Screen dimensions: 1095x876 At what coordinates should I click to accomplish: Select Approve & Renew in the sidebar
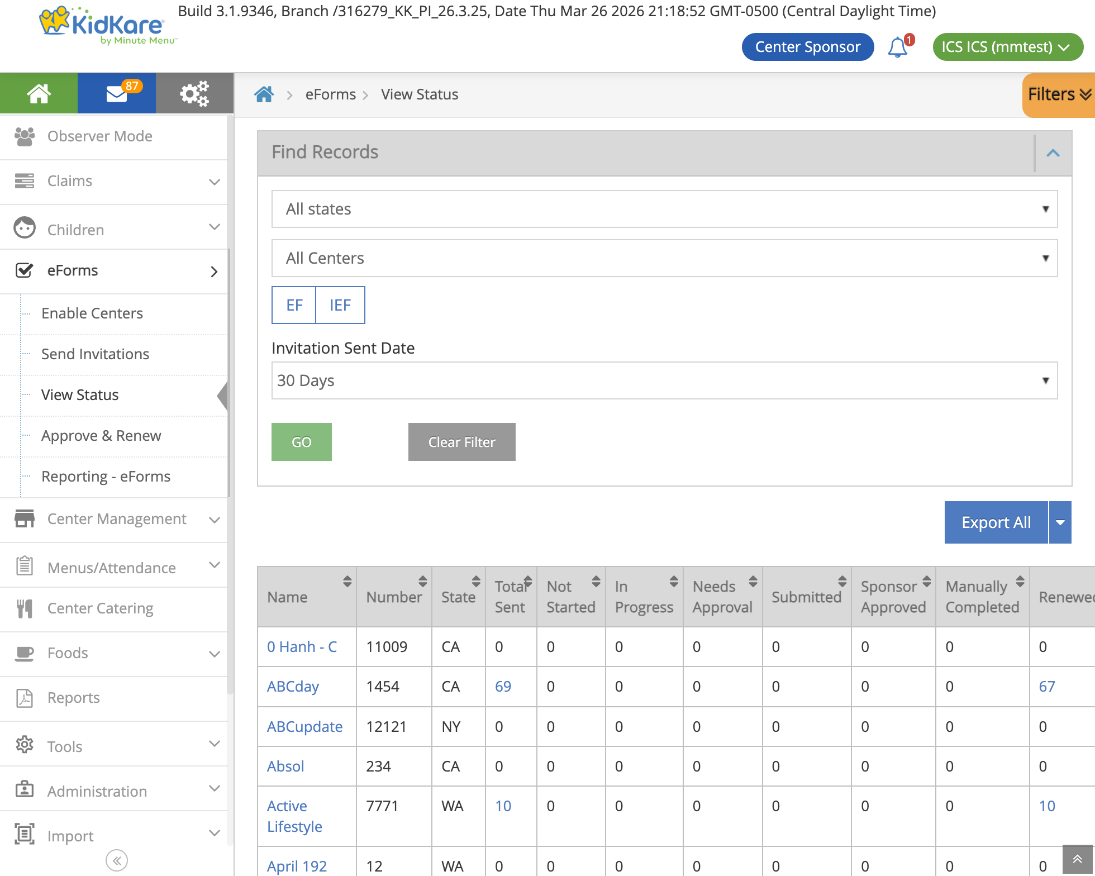click(x=101, y=435)
